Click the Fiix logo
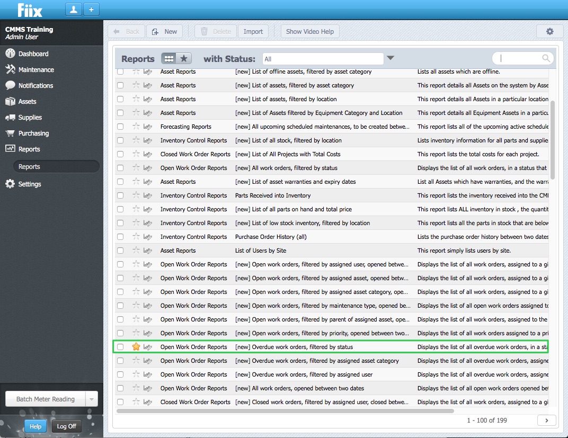The image size is (568, 438). (30, 10)
